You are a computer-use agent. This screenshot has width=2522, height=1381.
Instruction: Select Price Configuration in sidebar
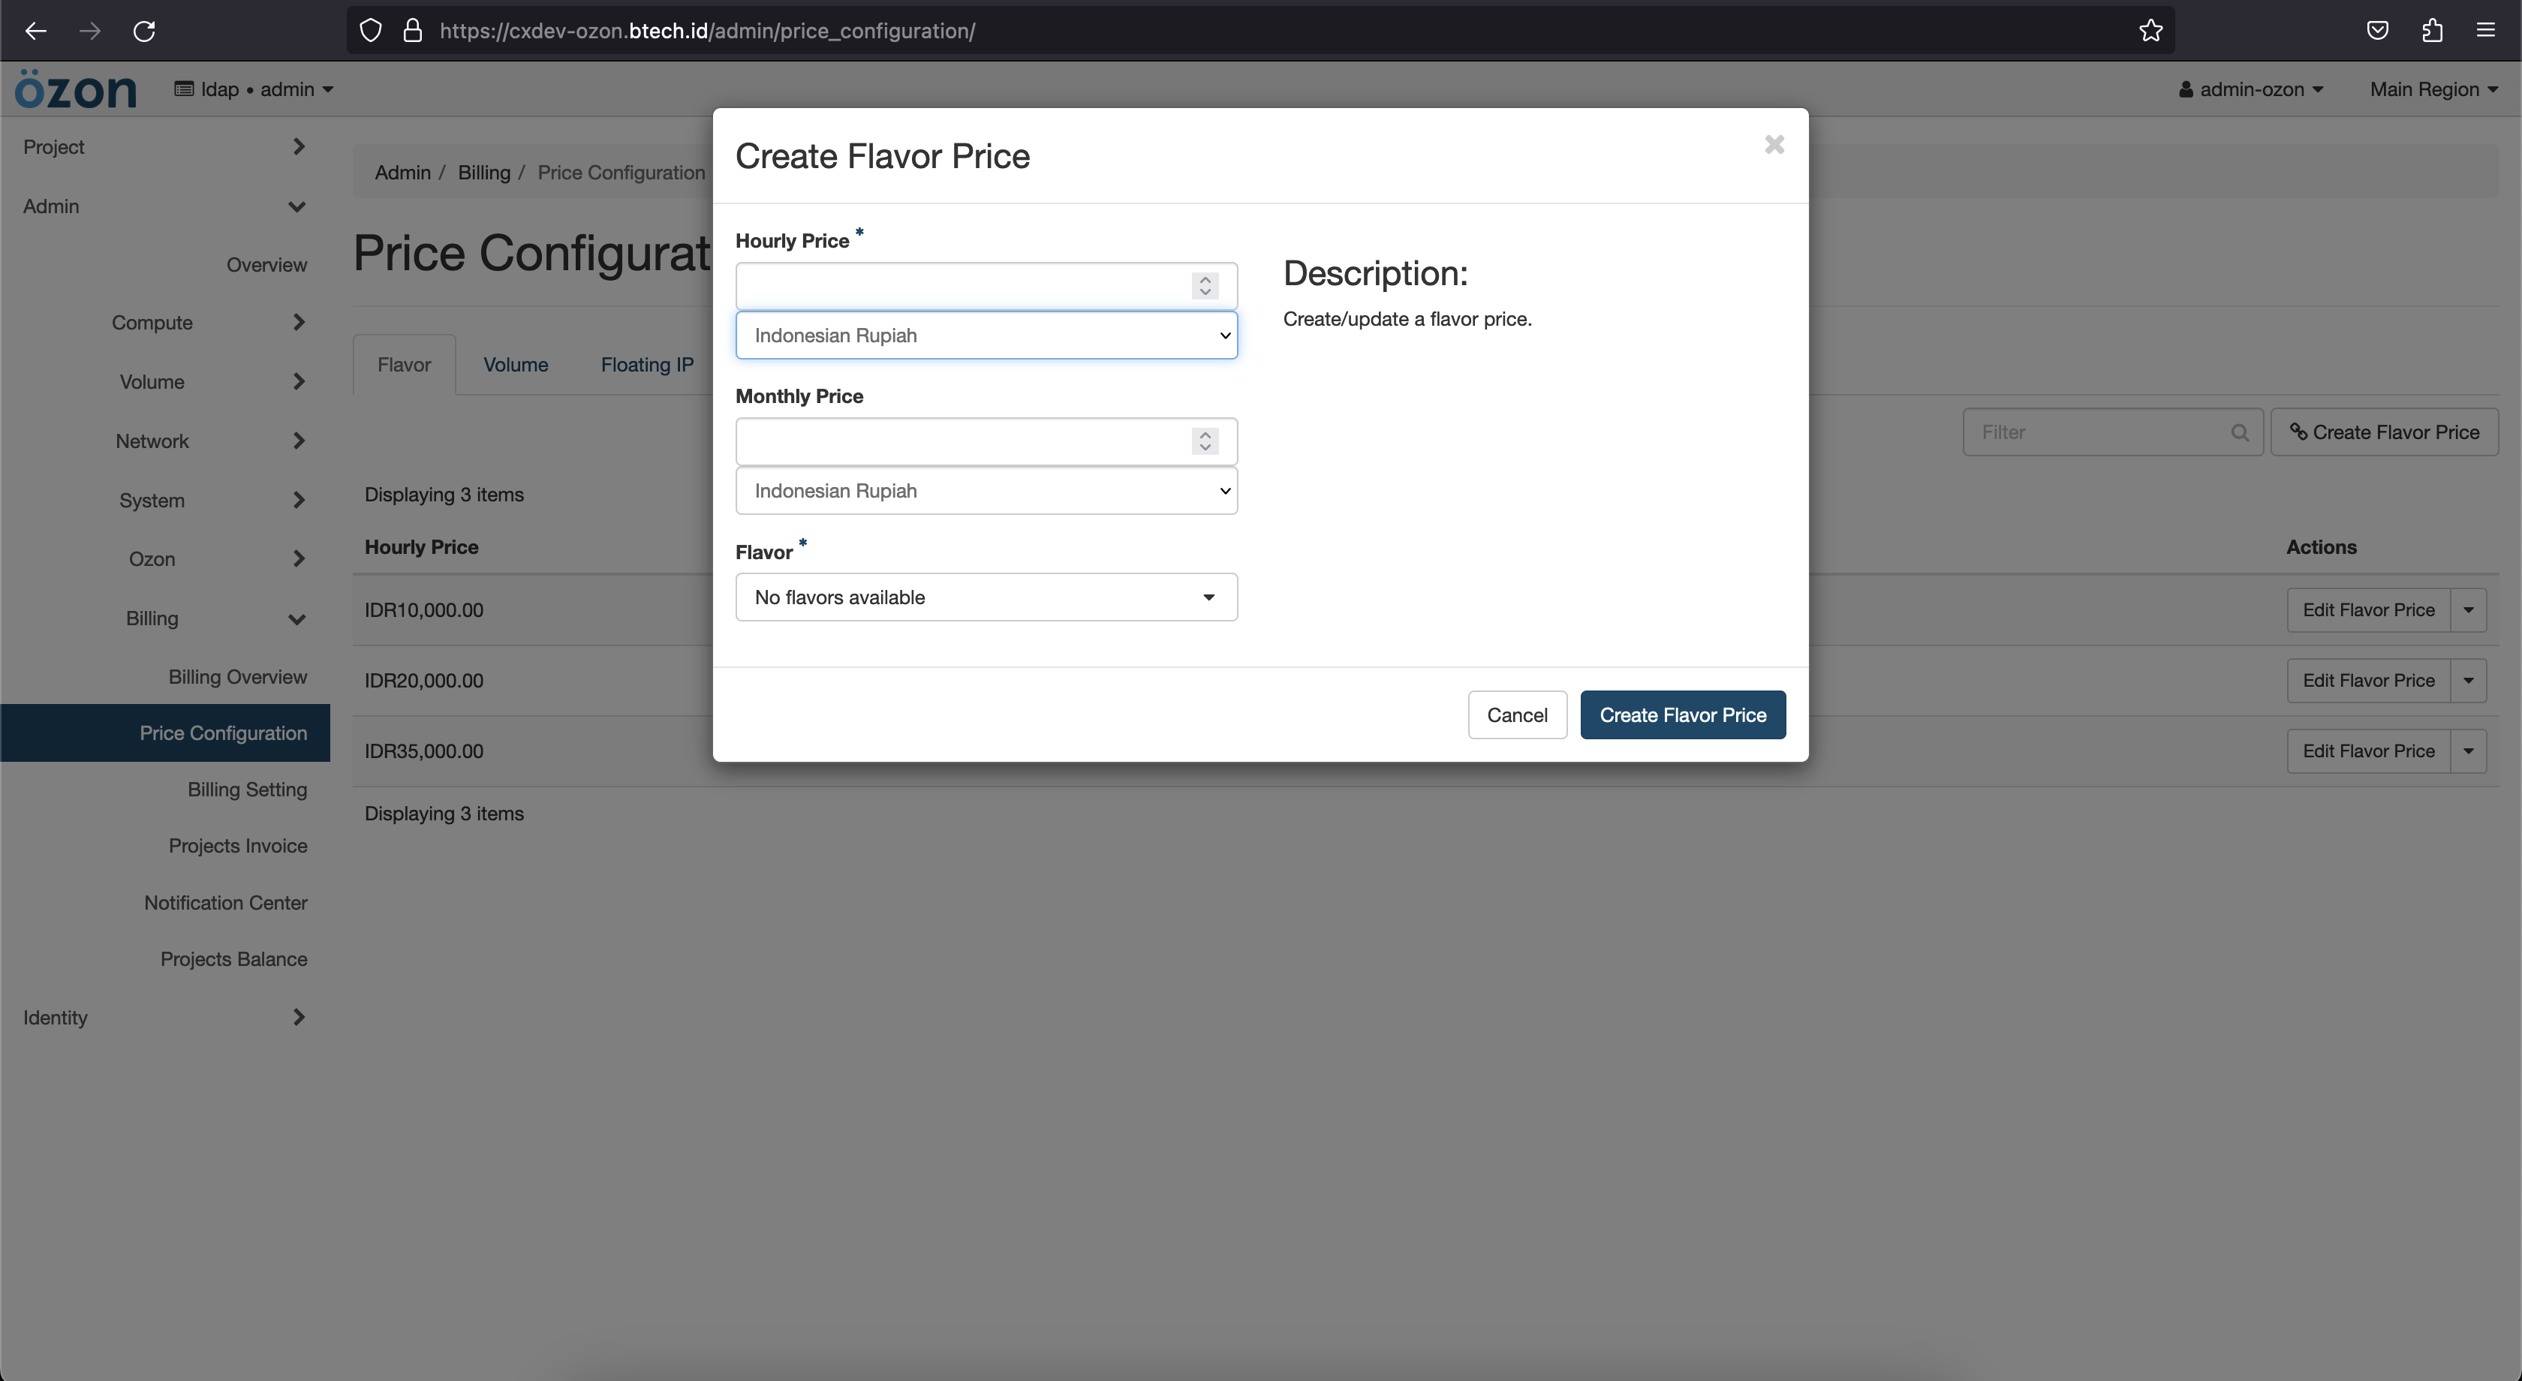point(164,733)
